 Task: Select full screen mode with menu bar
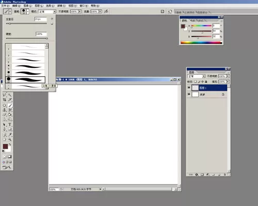click(7, 162)
